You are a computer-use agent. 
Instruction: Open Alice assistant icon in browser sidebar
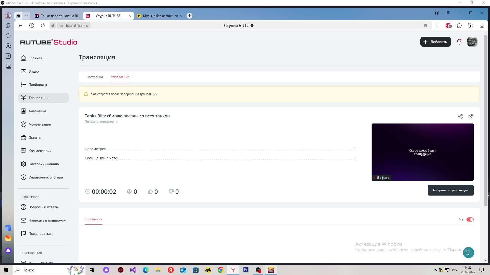[8, 251]
